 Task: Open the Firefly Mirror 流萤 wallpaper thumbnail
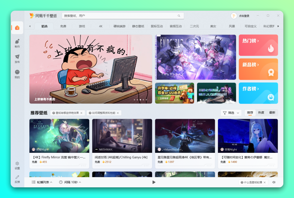59,136
